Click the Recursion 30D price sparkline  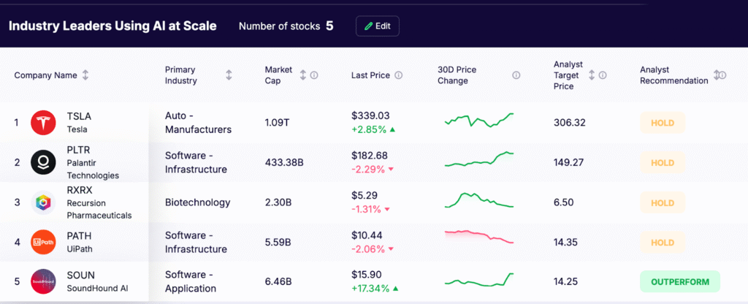(x=479, y=200)
